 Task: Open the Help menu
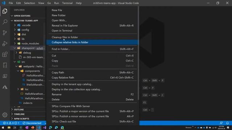(x=79, y=3)
